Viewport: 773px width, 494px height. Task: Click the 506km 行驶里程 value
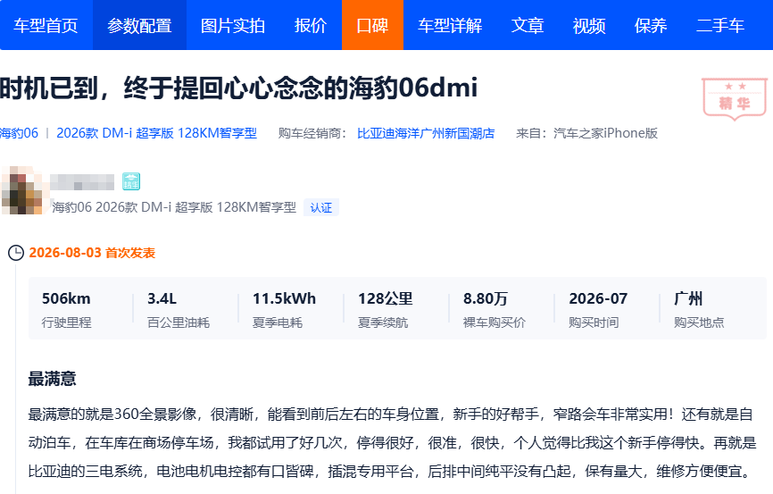(66, 298)
